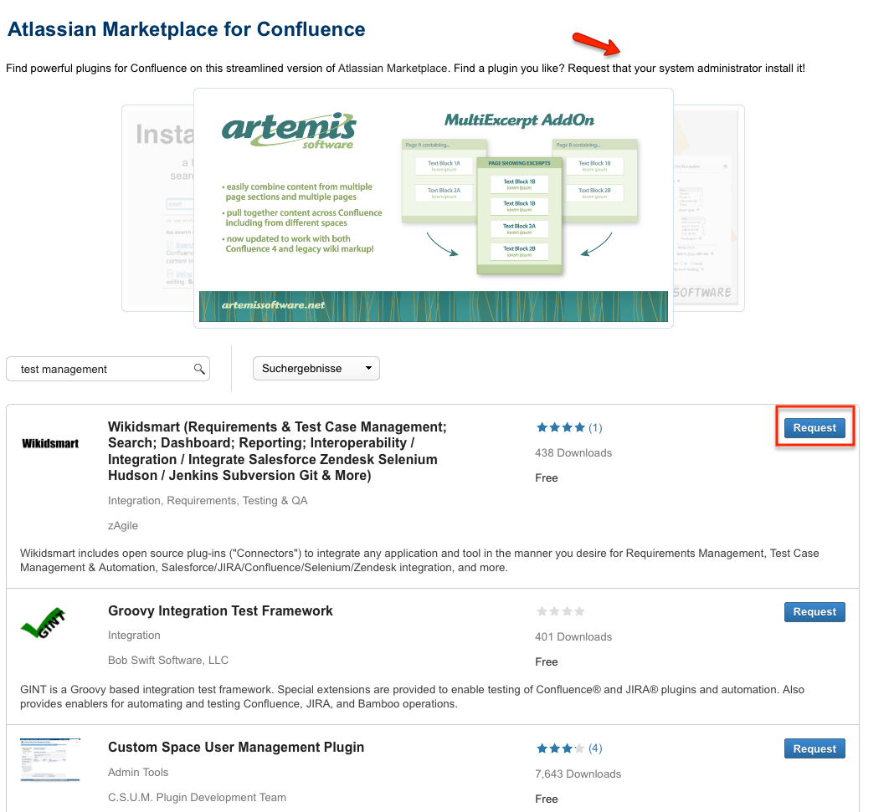The height and width of the screenshot is (812, 894).
Task: Open Groovy Integration Test Framework title
Action: click(x=220, y=611)
